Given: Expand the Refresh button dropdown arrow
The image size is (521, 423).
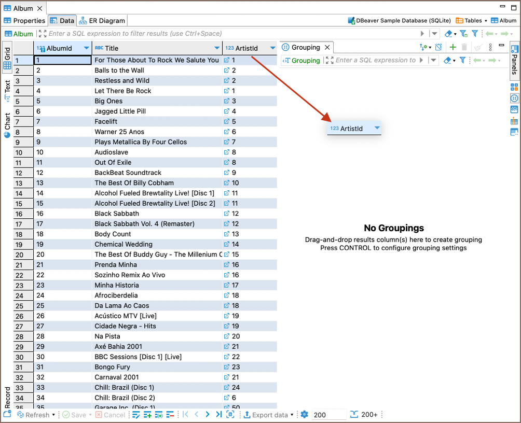Looking at the screenshot, I should (53, 415).
